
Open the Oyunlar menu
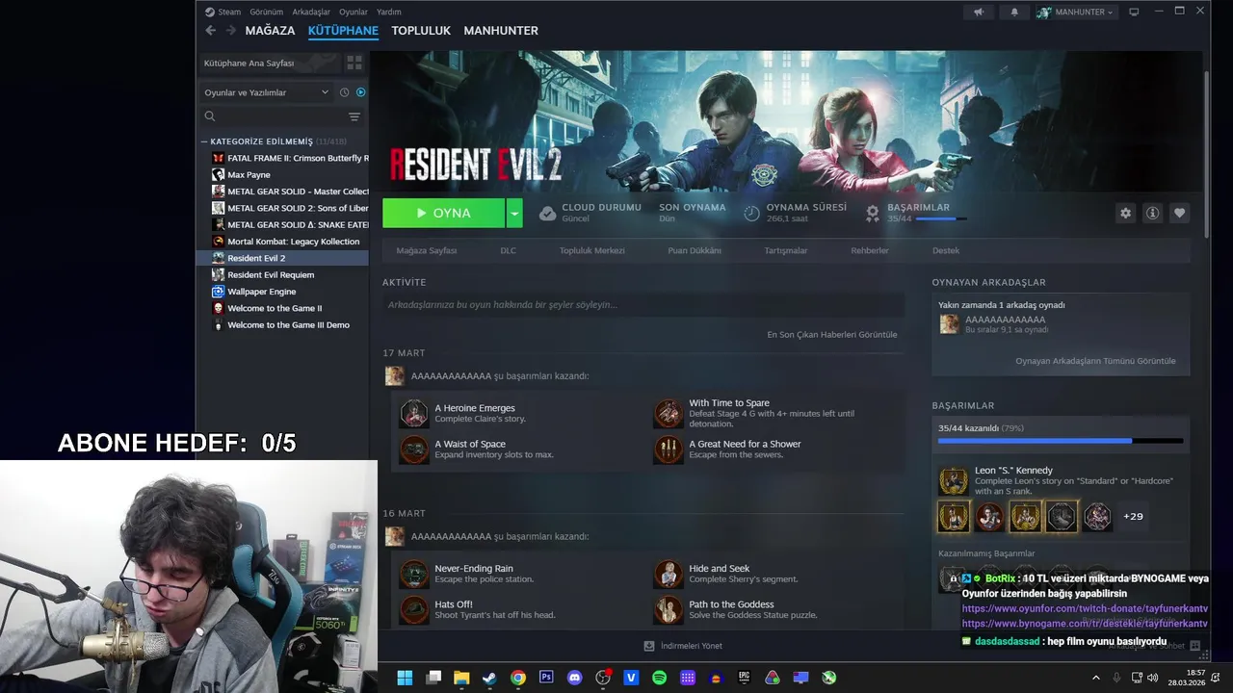tap(354, 12)
